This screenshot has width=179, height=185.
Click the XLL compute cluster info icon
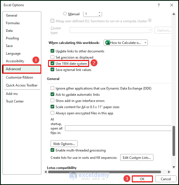(150, 20)
